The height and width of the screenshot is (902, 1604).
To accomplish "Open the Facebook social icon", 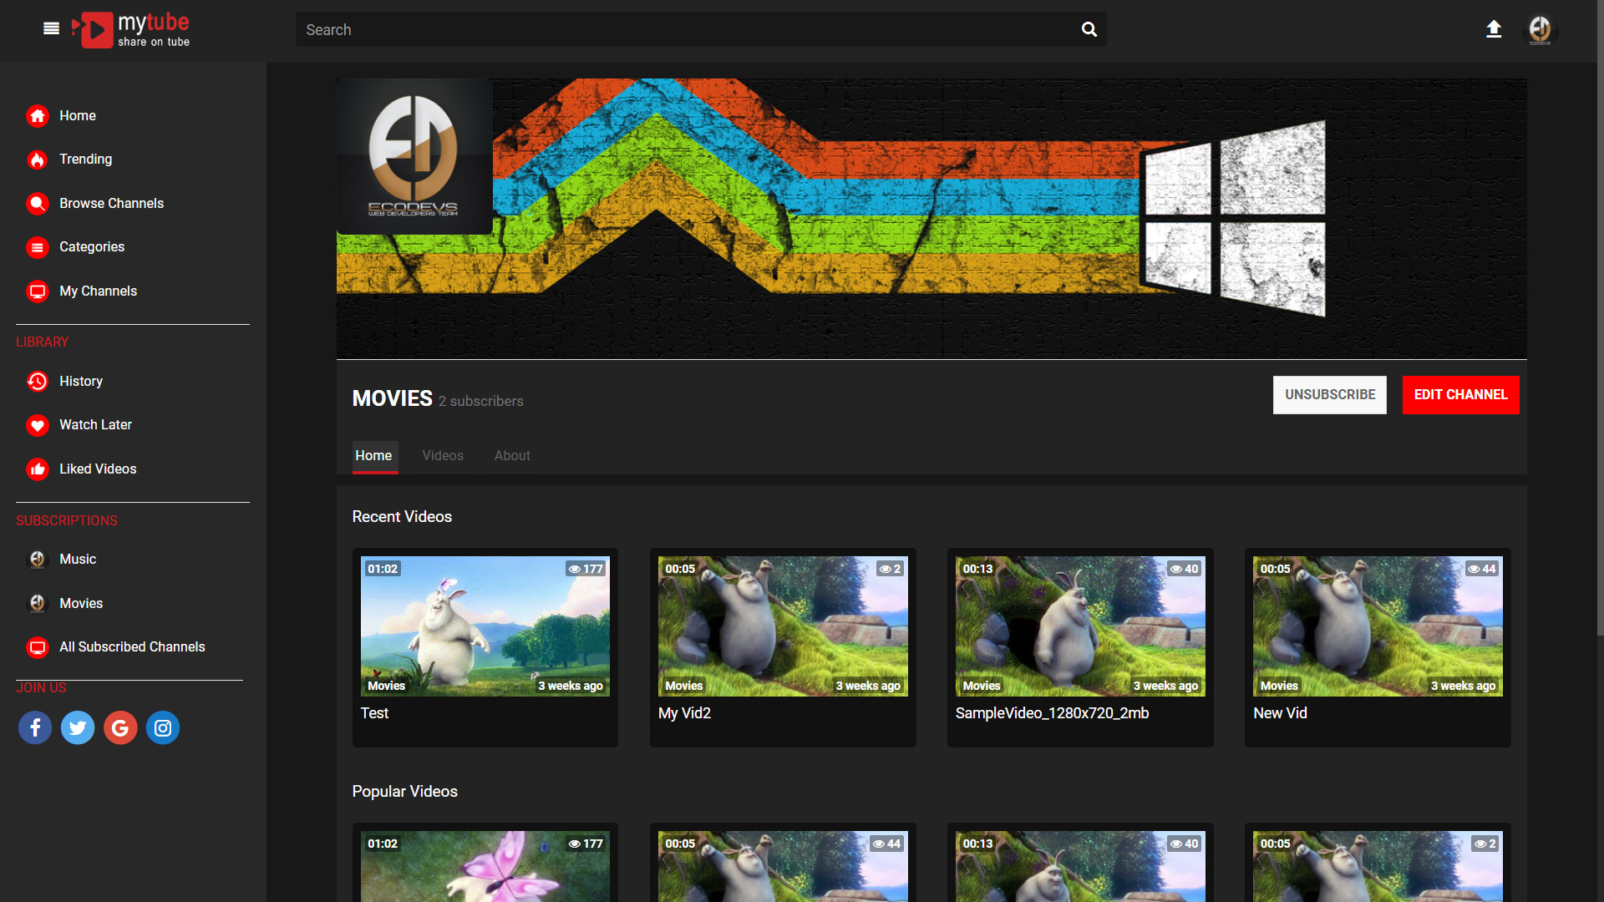I will tap(35, 727).
